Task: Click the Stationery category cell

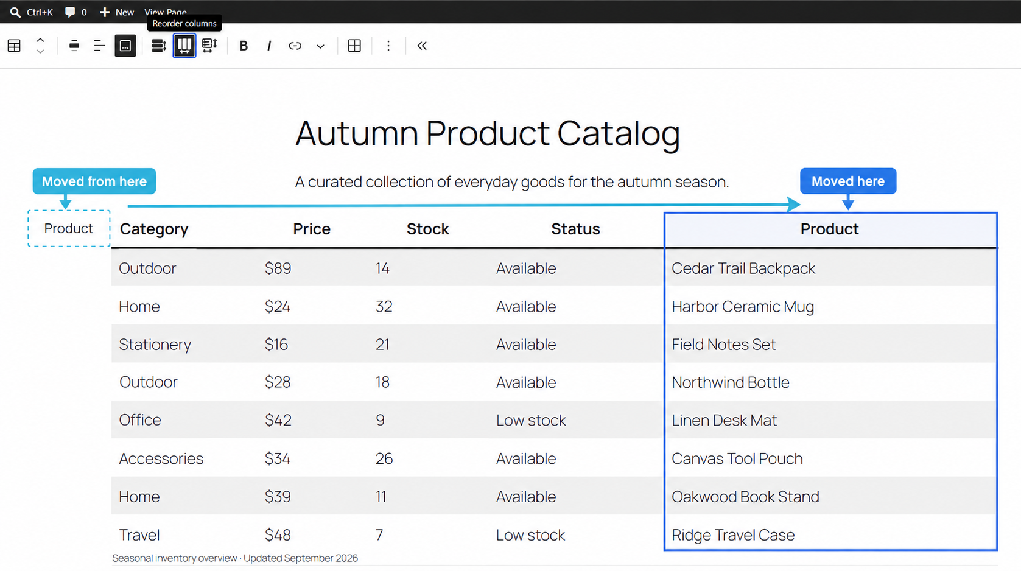Action: point(155,345)
